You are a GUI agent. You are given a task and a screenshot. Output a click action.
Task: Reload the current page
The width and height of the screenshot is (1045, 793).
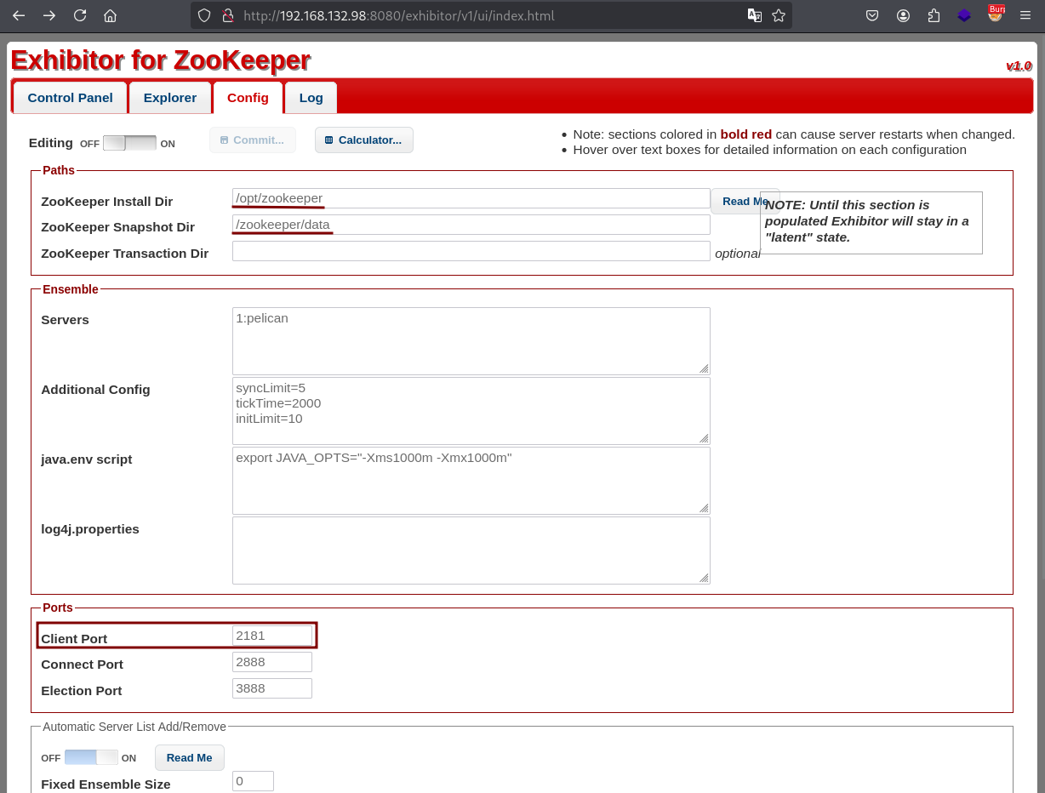coord(80,15)
